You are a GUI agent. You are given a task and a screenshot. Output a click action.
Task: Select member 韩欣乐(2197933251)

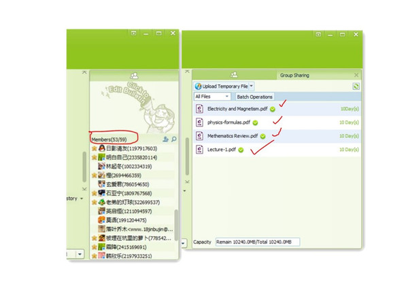pyautogui.click(x=133, y=256)
